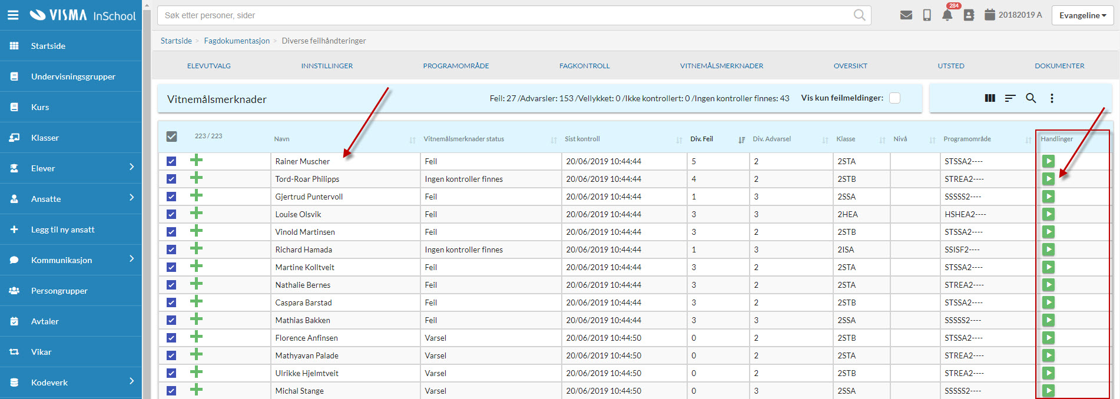Run green play action for Vinold Martinsen
This screenshot has height=399, width=1120.
(x=1048, y=232)
